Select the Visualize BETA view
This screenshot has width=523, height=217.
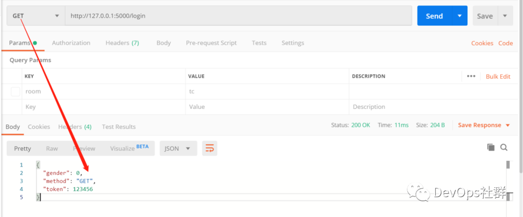129,148
